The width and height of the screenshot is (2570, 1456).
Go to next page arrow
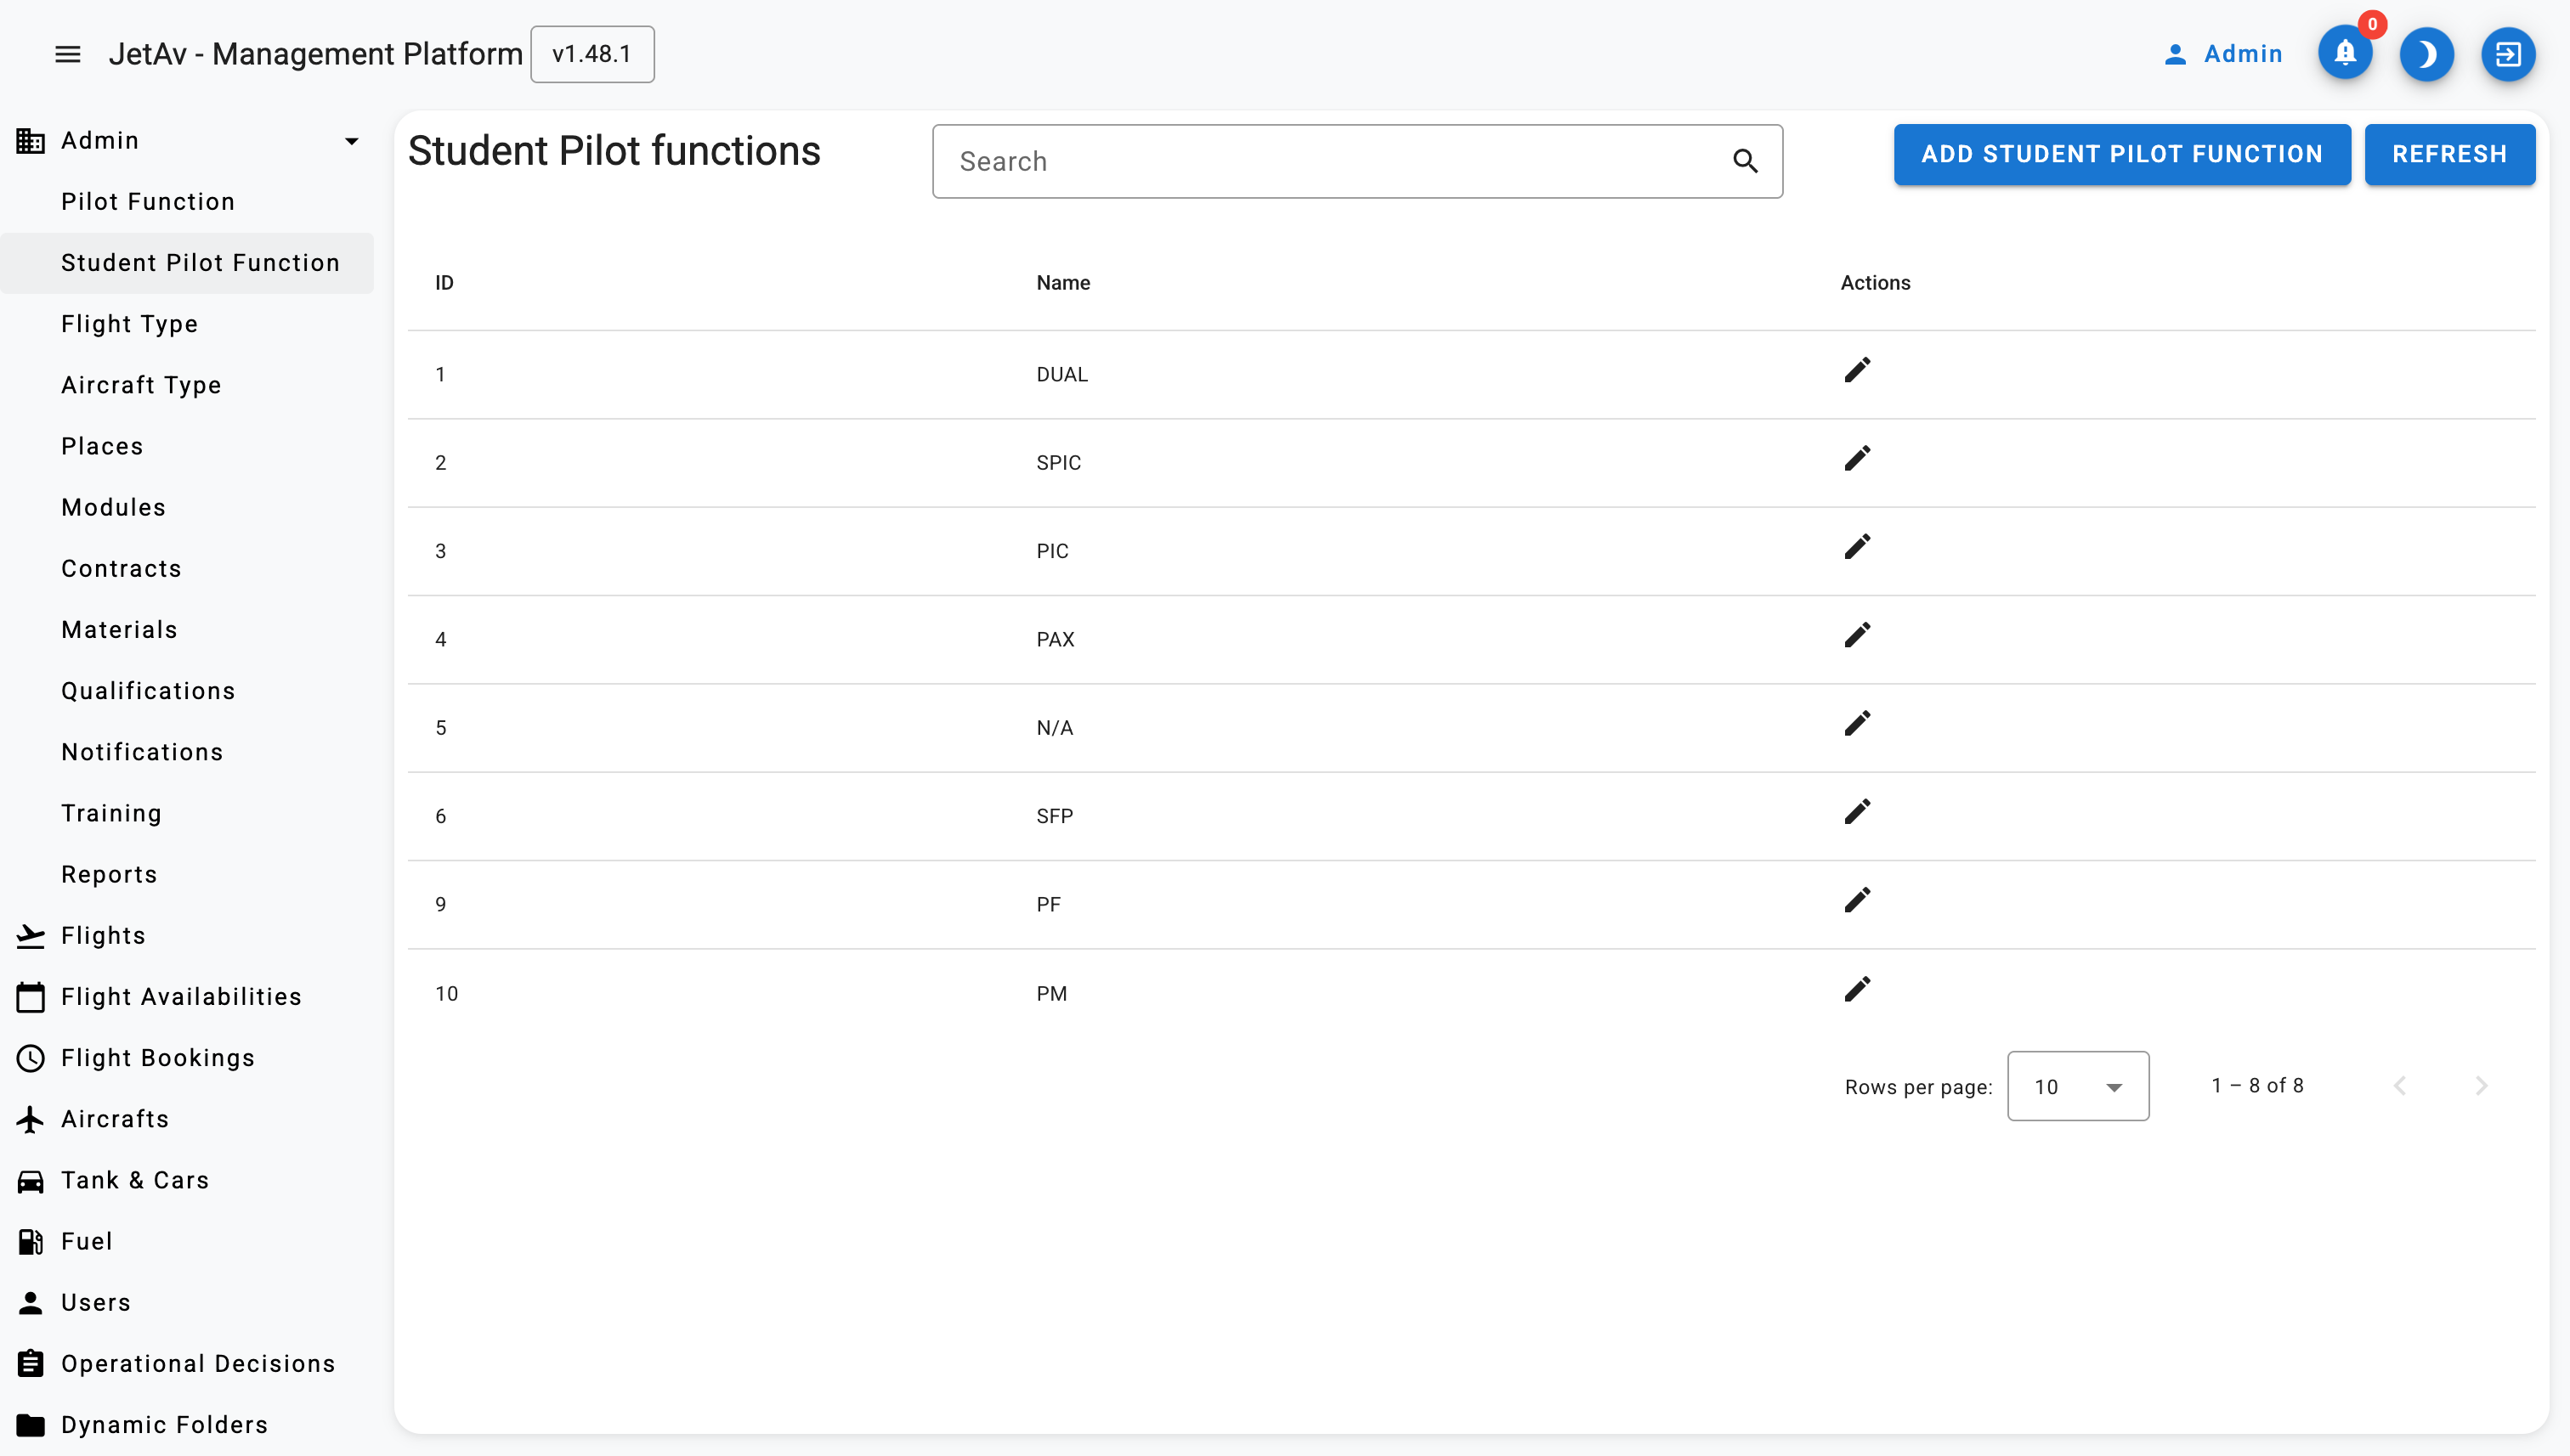(2480, 1086)
